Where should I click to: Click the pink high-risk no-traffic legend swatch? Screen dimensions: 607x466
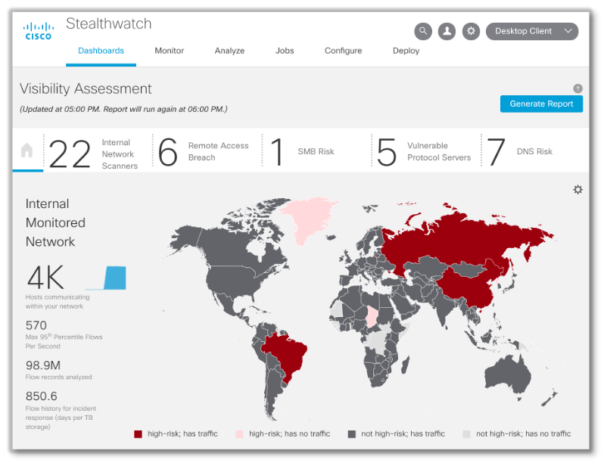(x=239, y=434)
